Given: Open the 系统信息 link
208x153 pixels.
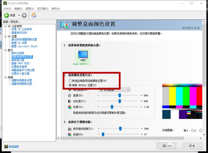Looking at the screenshot, I should [14, 147].
